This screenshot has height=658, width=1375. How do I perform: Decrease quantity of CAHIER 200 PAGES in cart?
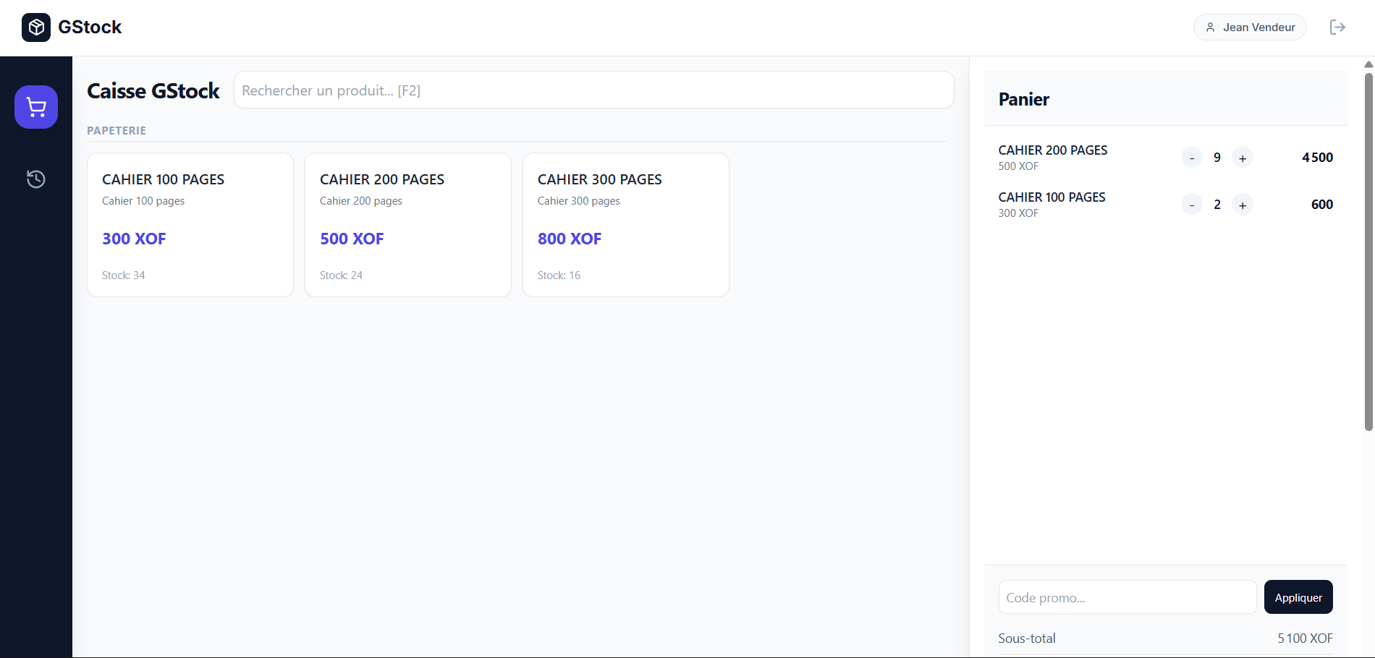coord(1192,158)
